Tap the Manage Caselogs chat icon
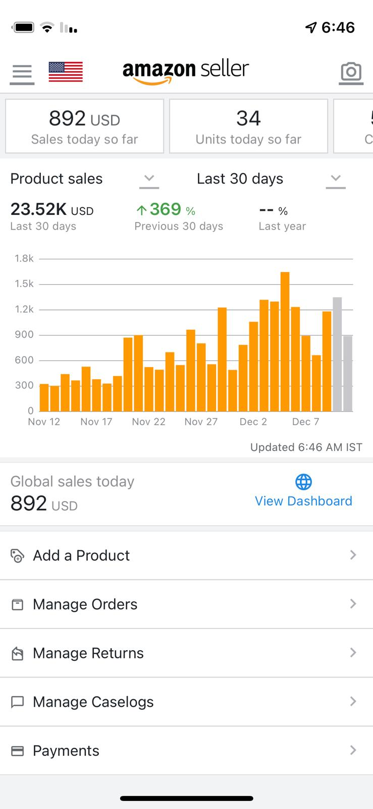 [17, 702]
